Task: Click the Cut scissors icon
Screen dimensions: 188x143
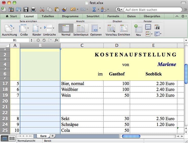Action: coord(42,10)
